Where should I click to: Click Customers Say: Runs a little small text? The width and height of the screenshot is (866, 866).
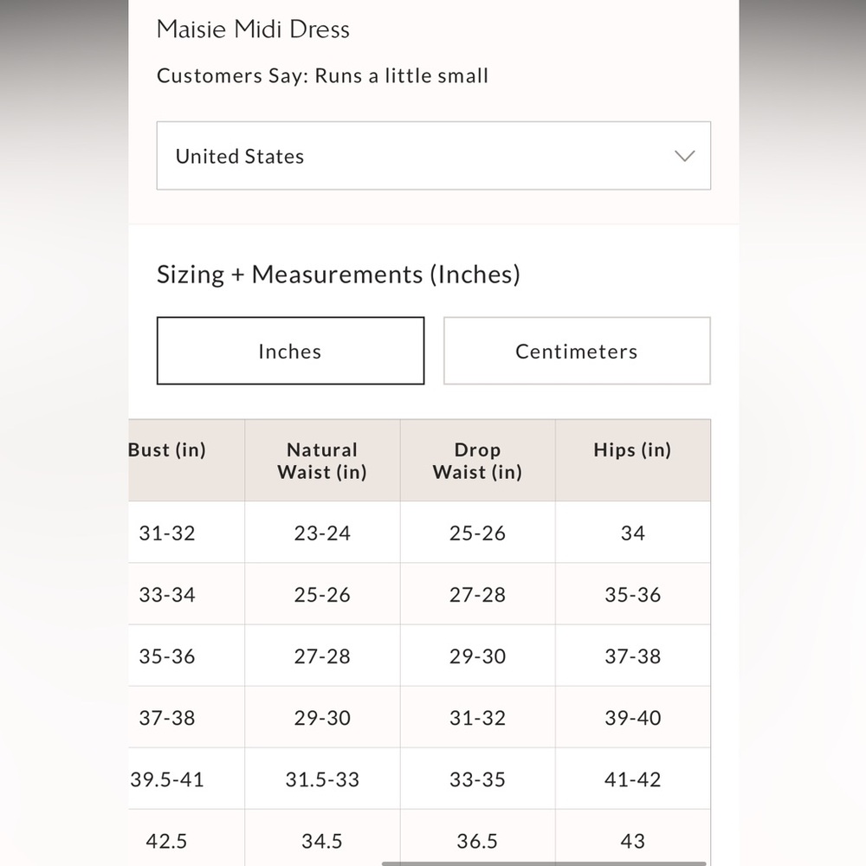tap(322, 75)
